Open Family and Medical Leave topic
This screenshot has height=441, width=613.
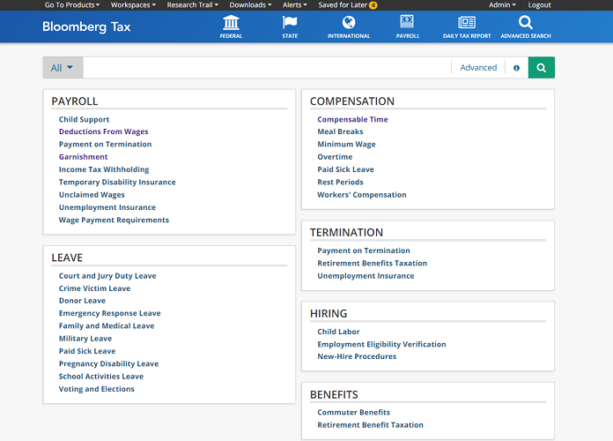[x=106, y=325]
